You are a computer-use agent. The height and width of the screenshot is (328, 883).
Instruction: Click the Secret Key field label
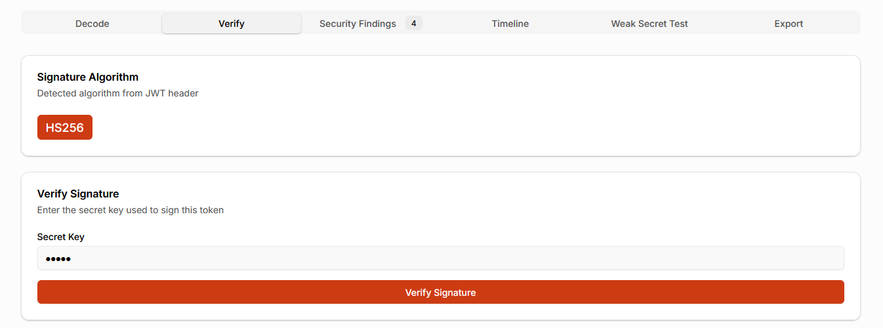point(61,237)
